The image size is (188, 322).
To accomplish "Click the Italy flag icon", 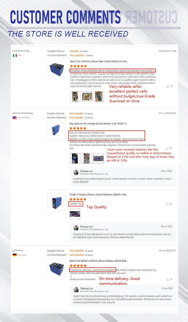I will pyautogui.click(x=15, y=55).
